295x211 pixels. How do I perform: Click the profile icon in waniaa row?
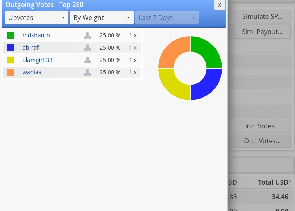click(88, 72)
